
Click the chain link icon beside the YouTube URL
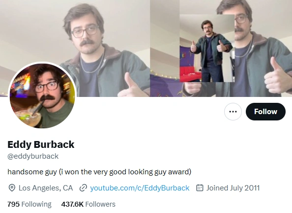click(x=83, y=188)
